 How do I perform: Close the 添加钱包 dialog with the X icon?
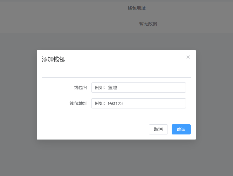(x=188, y=57)
